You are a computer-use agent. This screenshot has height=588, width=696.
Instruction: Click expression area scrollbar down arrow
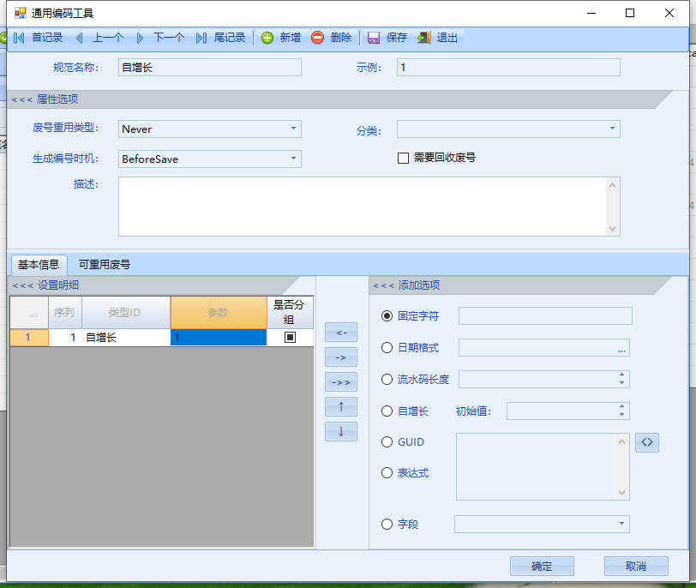622,493
